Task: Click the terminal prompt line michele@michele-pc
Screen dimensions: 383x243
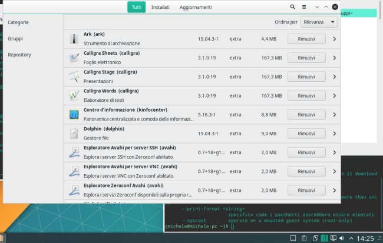Action: click(200, 227)
